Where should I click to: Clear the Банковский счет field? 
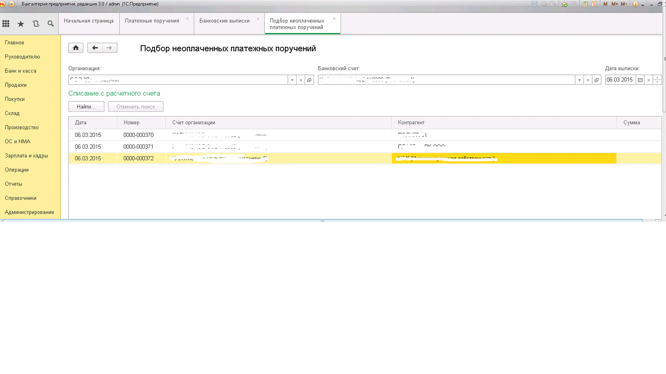pos(588,80)
